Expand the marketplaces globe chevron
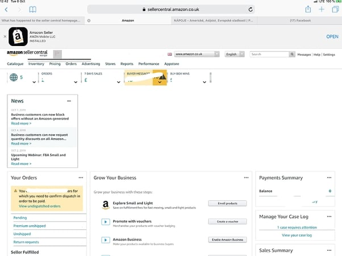The height and width of the screenshot is (256, 342). coord(34,82)
